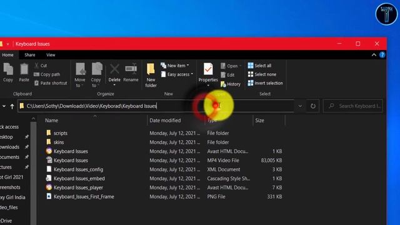
Task: Open the Girl India folder in sidebar
Action: pos(12,197)
